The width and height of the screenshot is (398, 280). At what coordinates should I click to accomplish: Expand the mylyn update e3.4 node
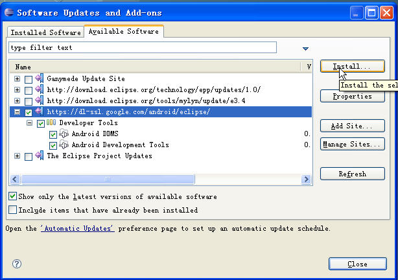click(17, 100)
